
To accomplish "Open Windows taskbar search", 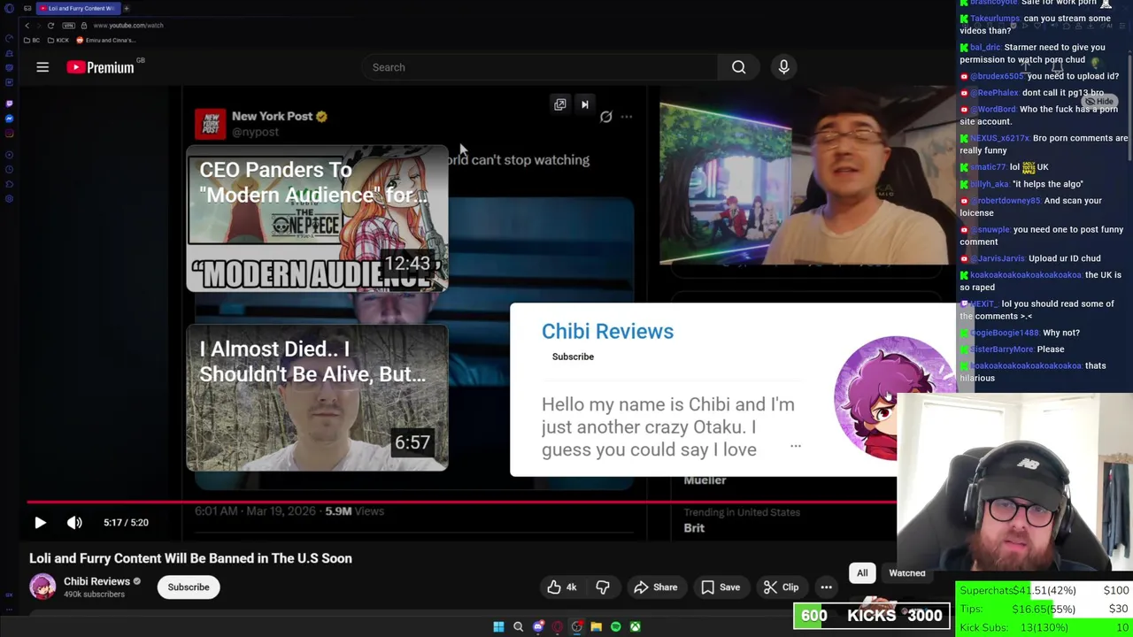I will [x=518, y=626].
